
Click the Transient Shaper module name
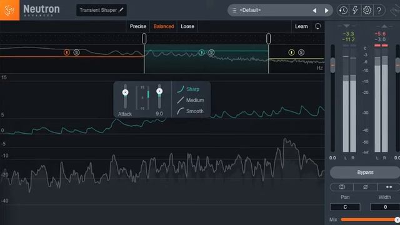coord(98,10)
